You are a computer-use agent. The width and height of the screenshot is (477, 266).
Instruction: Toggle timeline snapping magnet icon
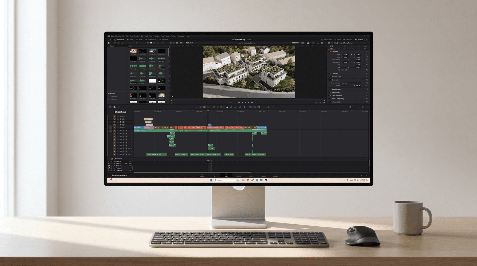point(227,107)
